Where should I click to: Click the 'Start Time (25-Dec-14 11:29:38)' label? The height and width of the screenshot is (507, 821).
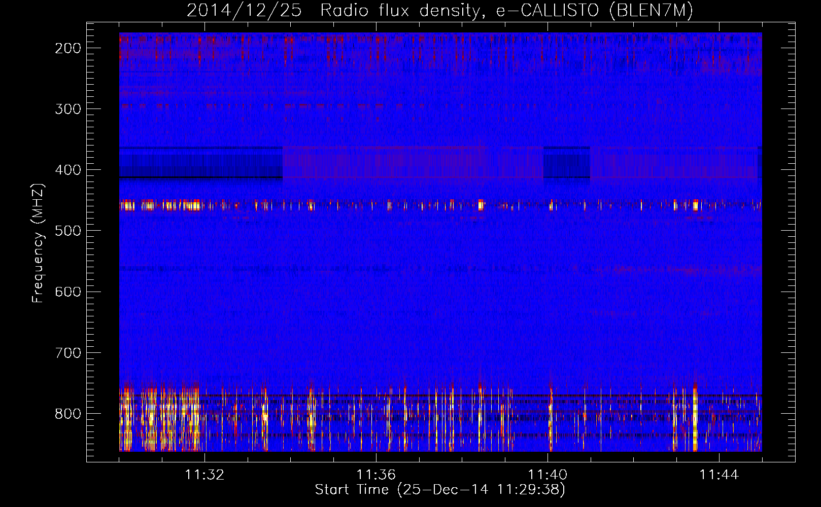pyautogui.click(x=440, y=490)
